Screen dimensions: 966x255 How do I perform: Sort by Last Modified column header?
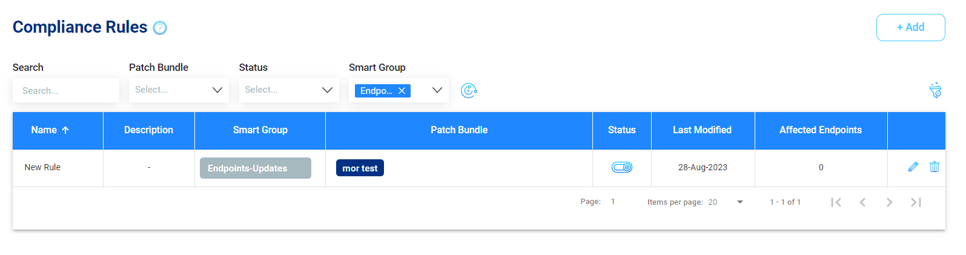coord(703,130)
